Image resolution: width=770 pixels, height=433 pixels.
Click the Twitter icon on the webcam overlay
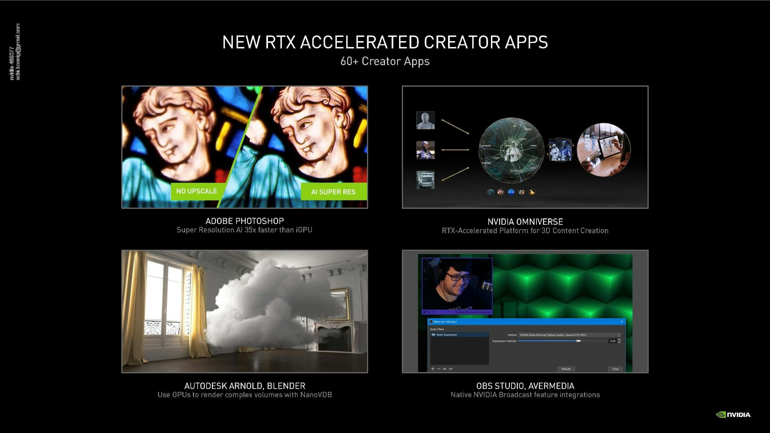(x=424, y=312)
